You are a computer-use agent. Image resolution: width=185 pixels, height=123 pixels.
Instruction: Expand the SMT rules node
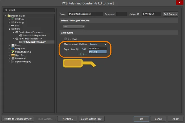[x=9, y=26]
